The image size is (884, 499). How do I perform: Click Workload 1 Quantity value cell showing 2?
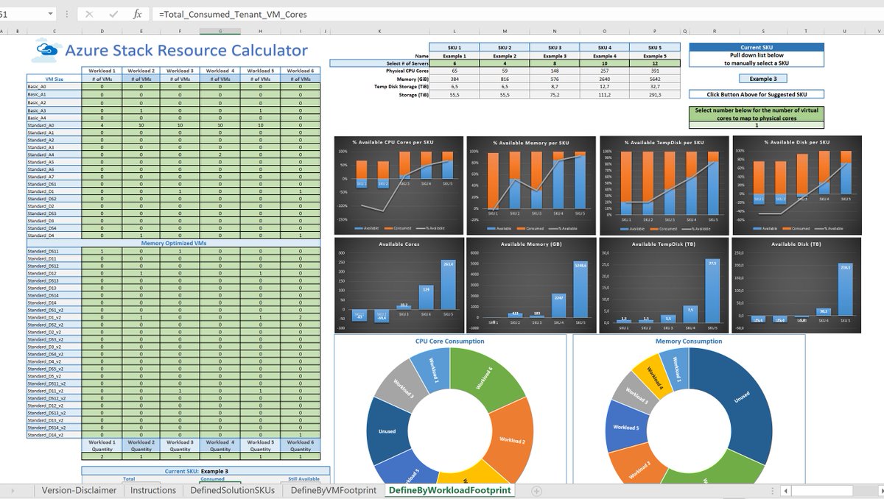pyautogui.click(x=101, y=457)
